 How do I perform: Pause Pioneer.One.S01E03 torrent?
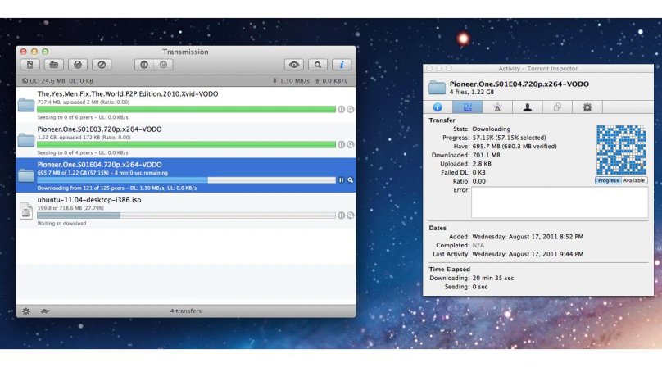point(341,145)
